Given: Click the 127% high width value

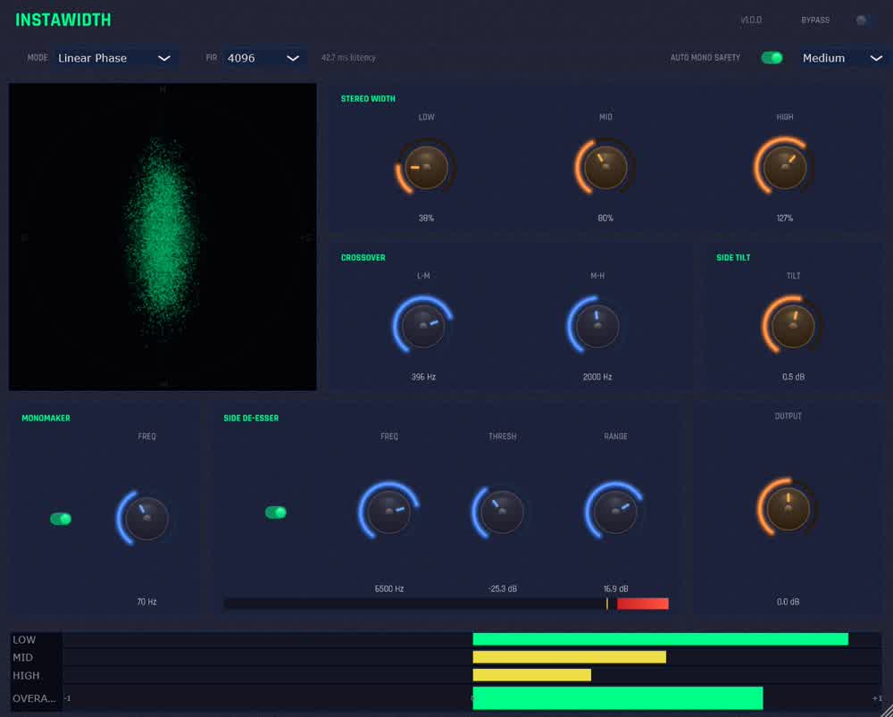Looking at the screenshot, I should pyautogui.click(x=785, y=218).
